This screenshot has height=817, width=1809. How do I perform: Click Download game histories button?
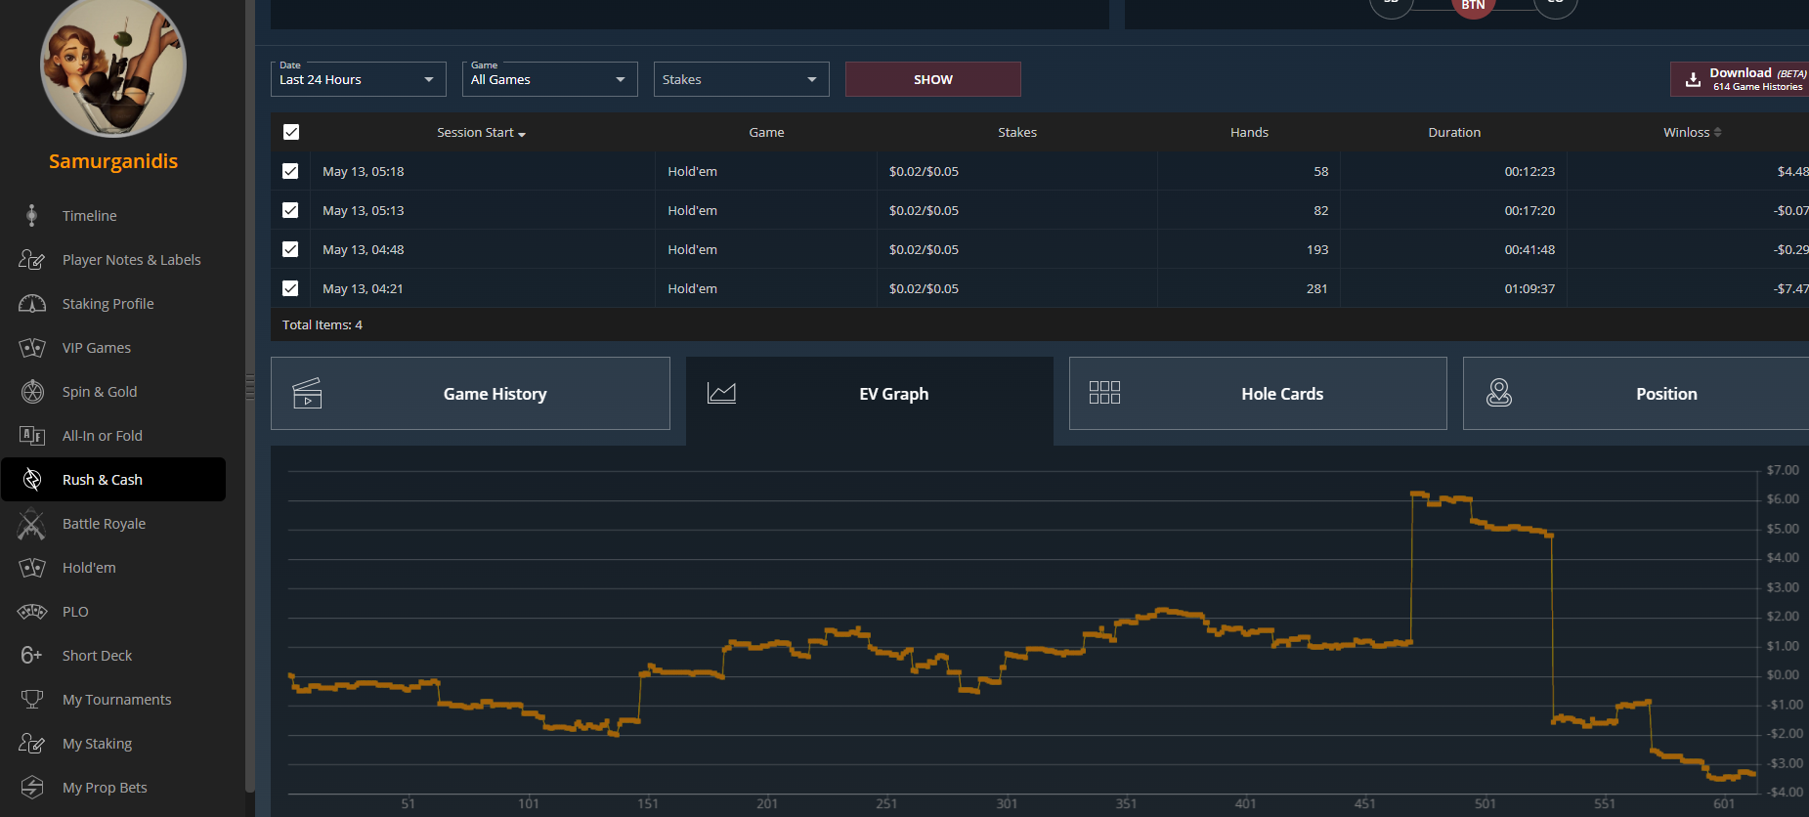tap(1740, 79)
